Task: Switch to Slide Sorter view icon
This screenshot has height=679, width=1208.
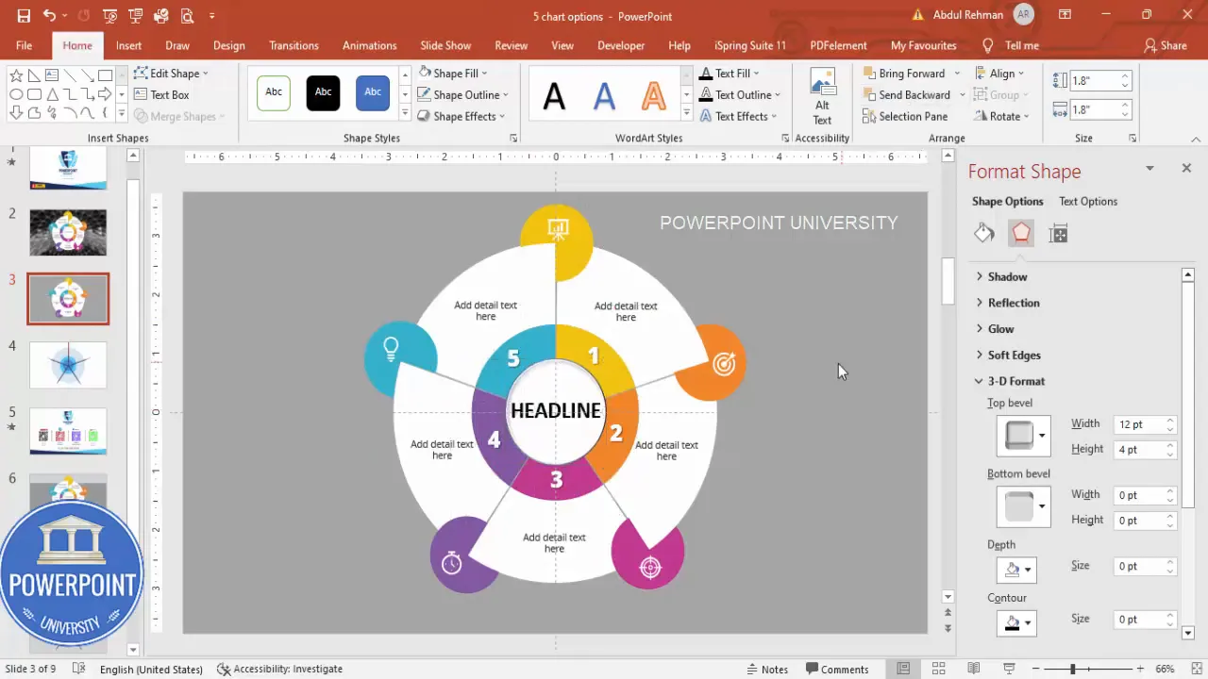Action: tap(938, 669)
